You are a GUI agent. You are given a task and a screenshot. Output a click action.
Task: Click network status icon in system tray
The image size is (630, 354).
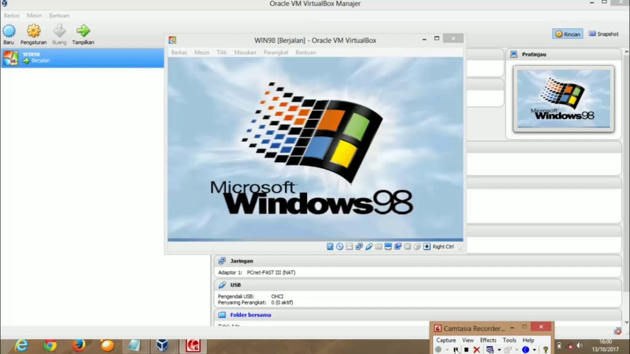(x=569, y=346)
